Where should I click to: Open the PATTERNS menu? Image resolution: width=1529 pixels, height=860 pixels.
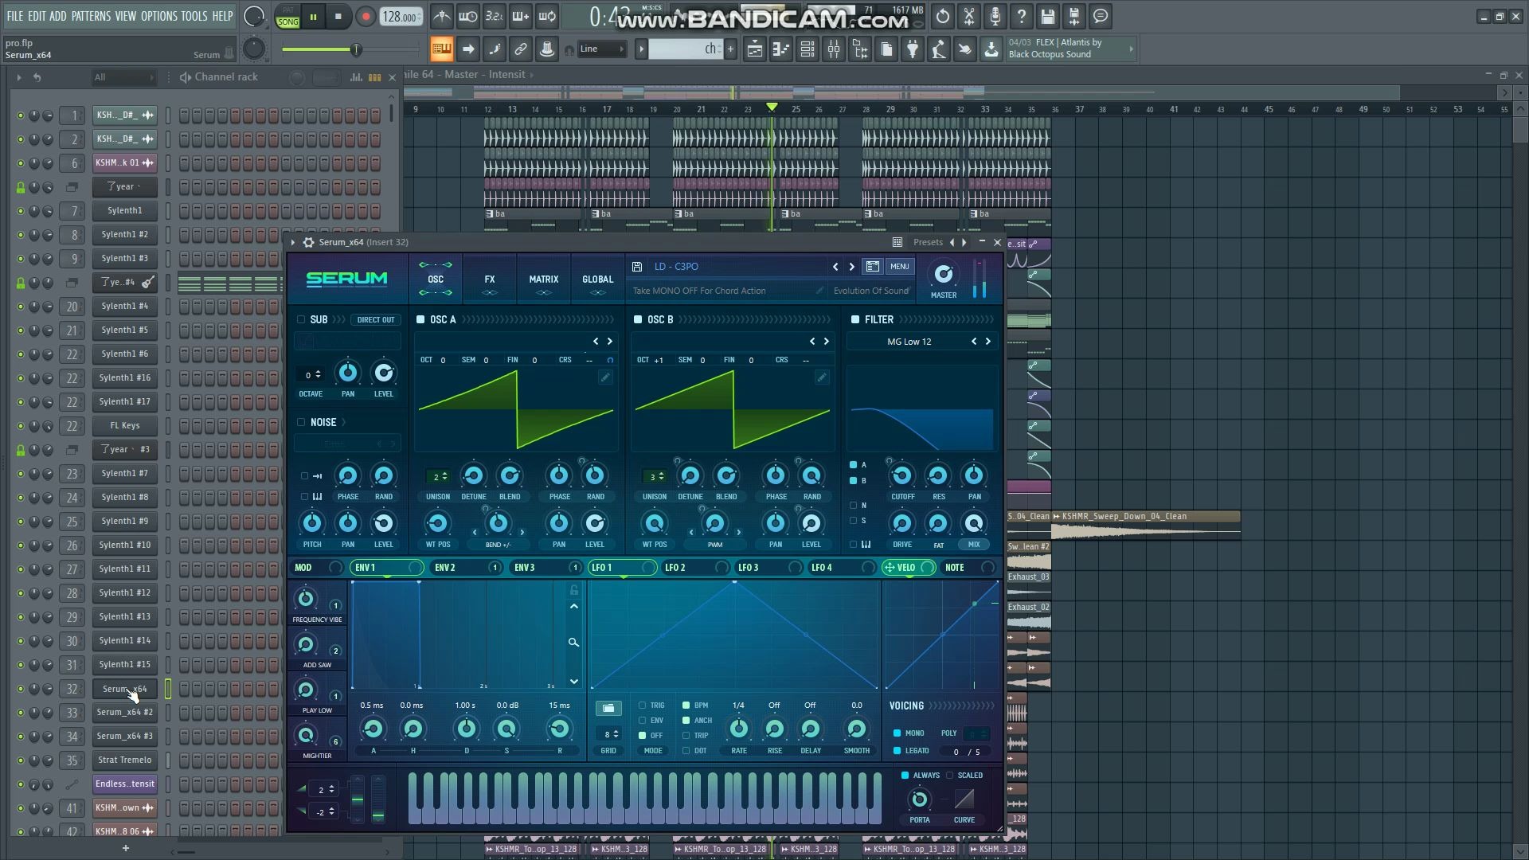[x=91, y=16]
